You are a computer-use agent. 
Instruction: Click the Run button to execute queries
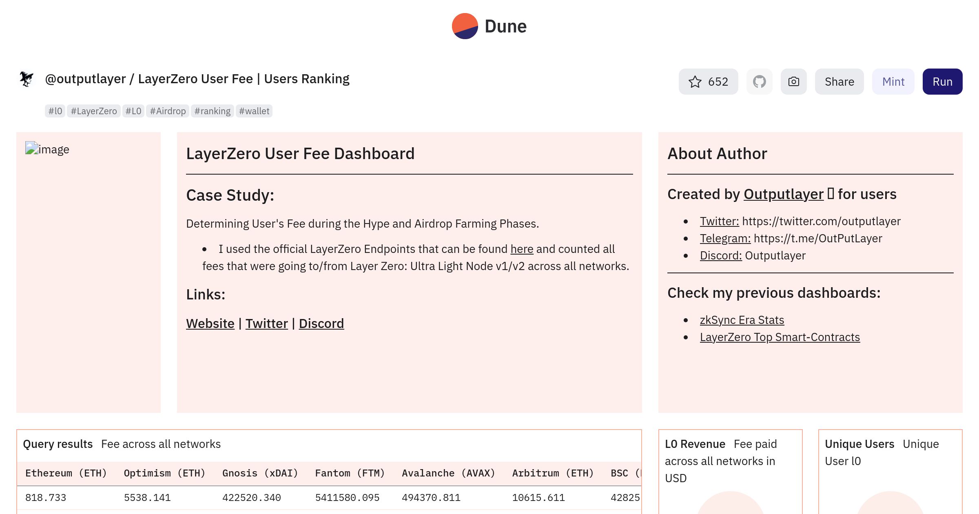pos(943,82)
